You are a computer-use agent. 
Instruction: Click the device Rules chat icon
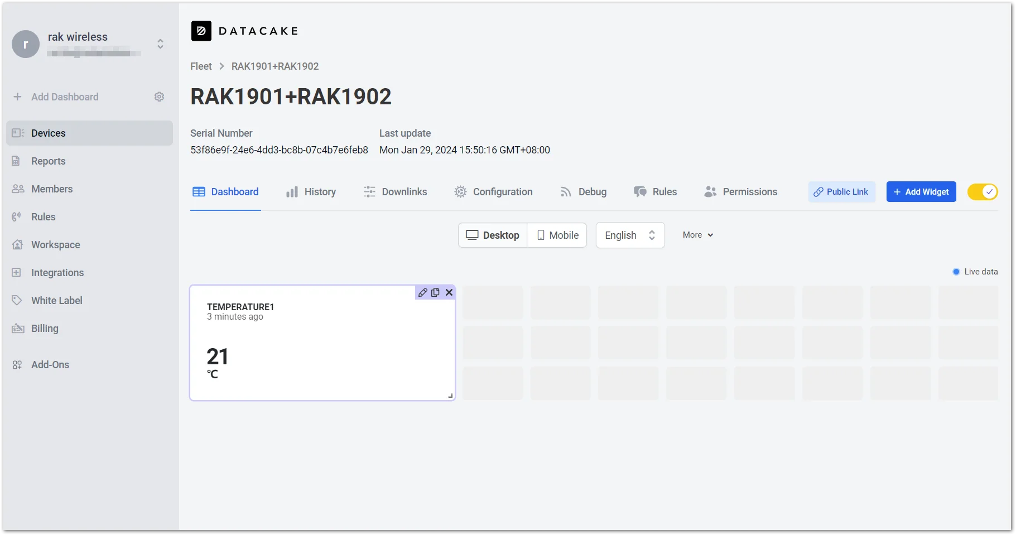[640, 192]
